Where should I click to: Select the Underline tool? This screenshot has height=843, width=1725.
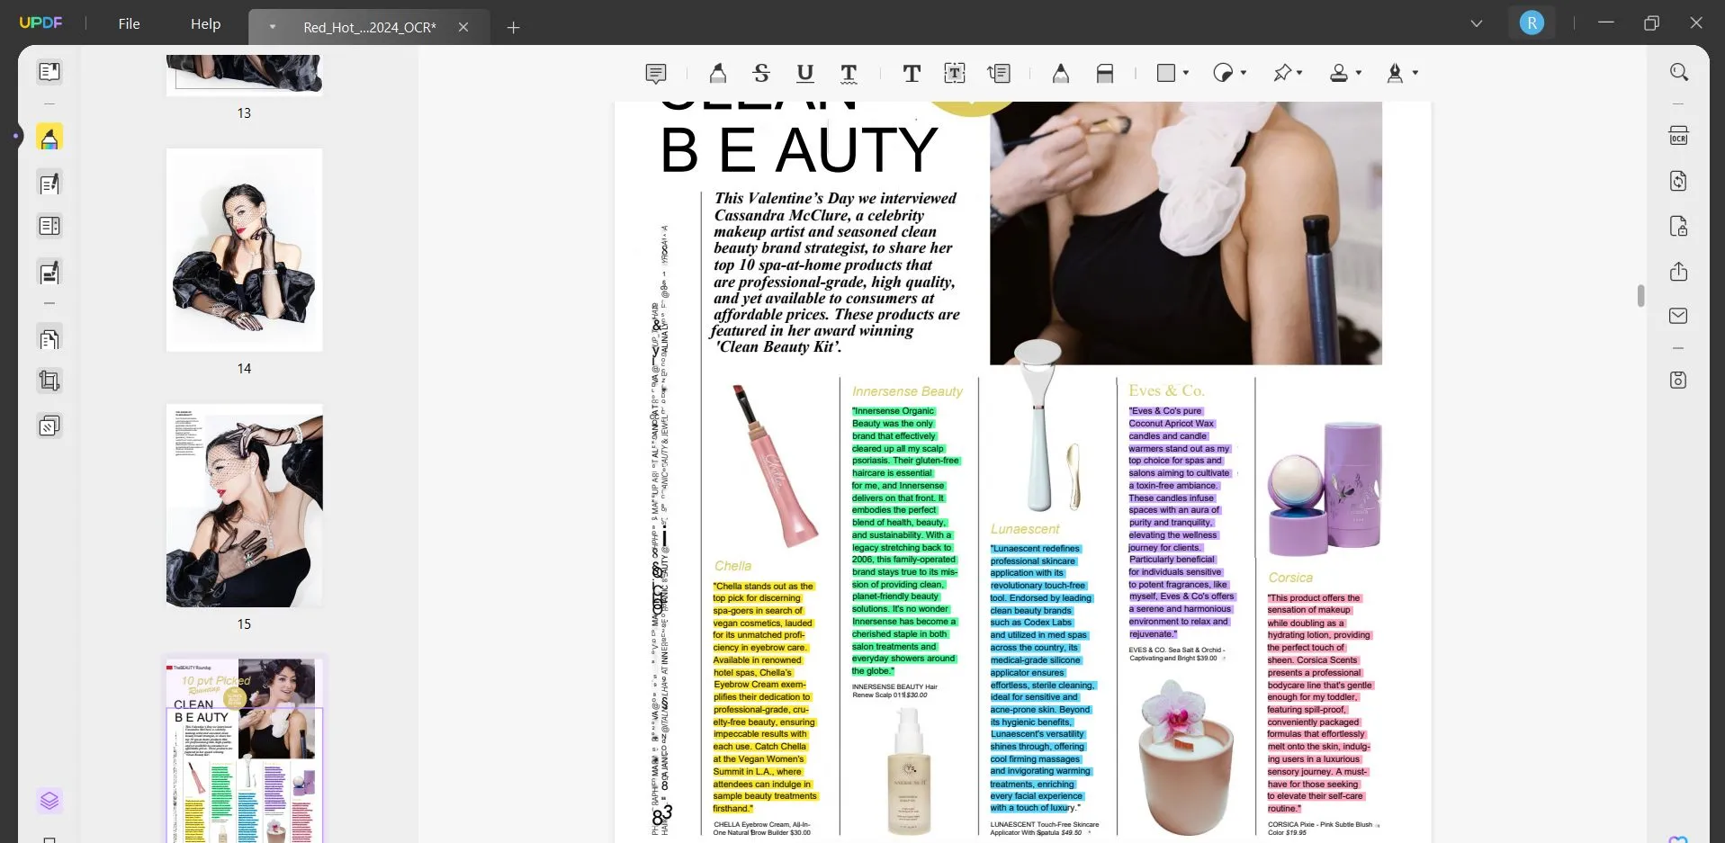pyautogui.click(x=805, y=74)
